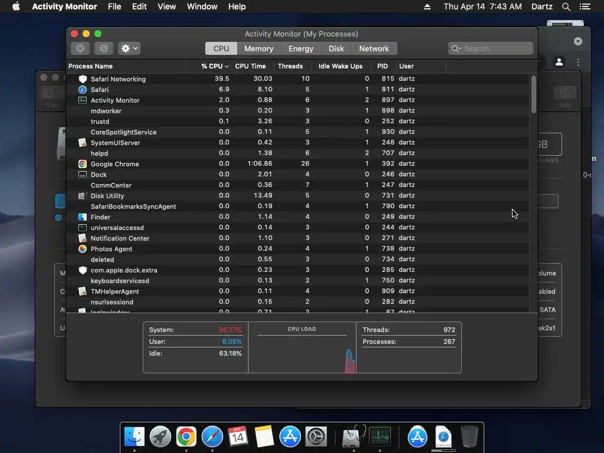Open Notification Center list icon in menu bar
The image size is (604, 453).
585,6
